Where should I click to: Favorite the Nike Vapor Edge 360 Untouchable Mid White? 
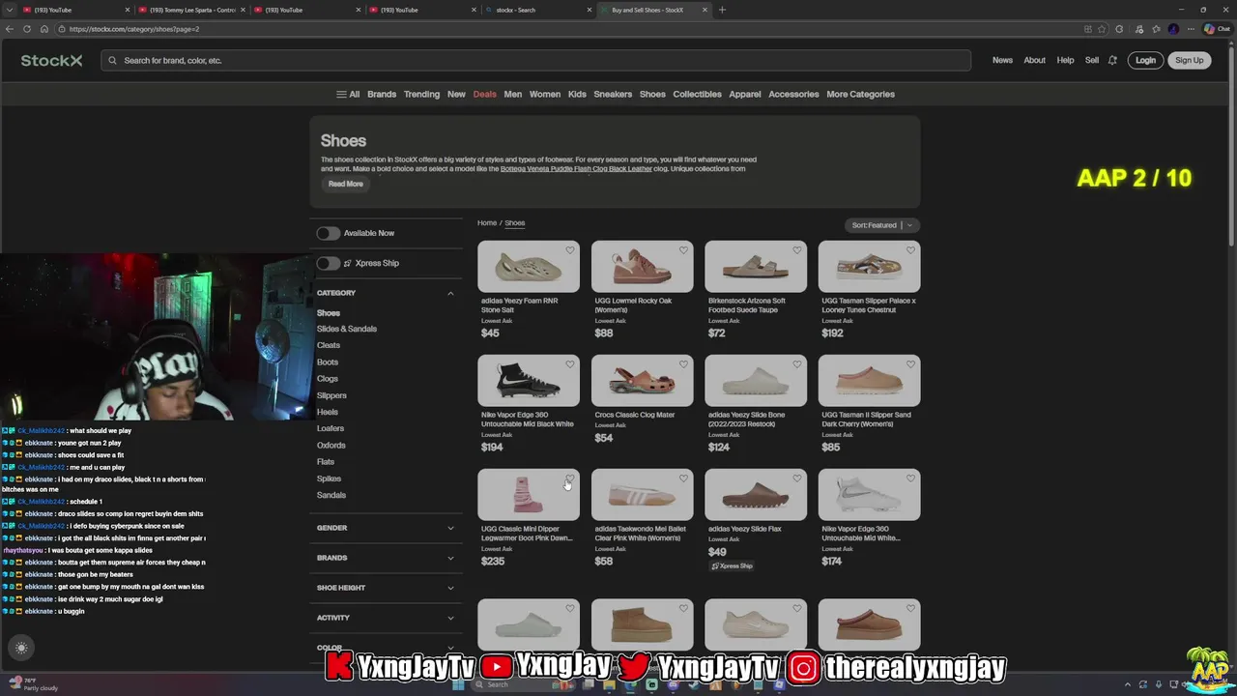pyautogui.click(x=910, y=478)
